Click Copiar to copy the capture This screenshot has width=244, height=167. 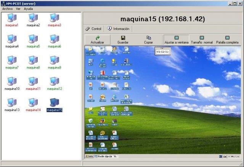tap(148, 40)
